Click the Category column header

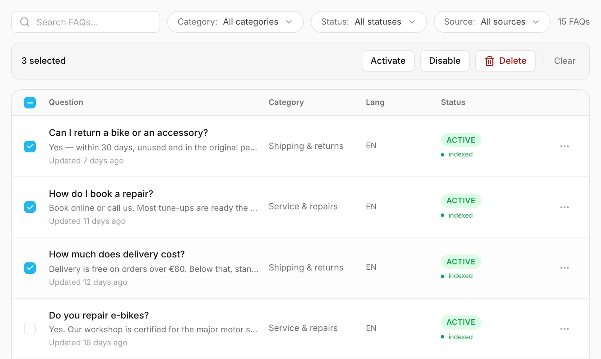point(286,102)
